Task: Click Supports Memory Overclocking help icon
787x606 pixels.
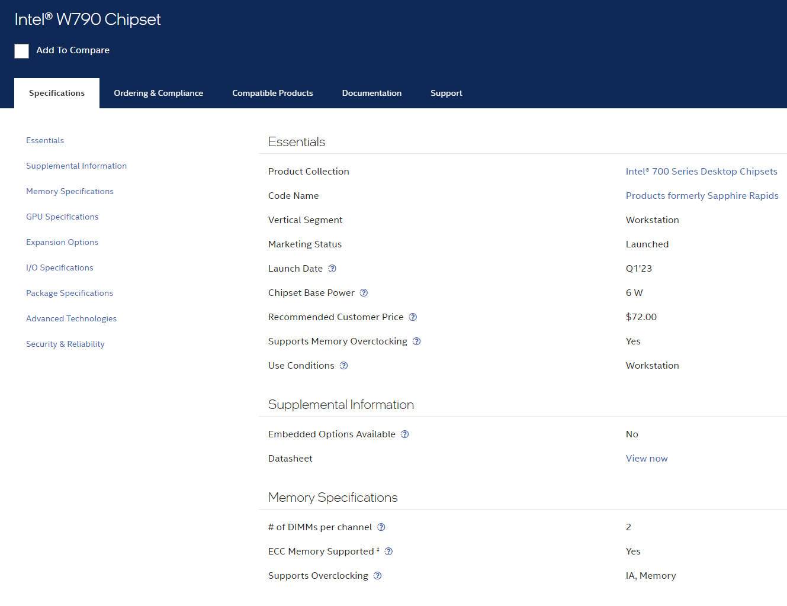Action: [x=416, y=341]
